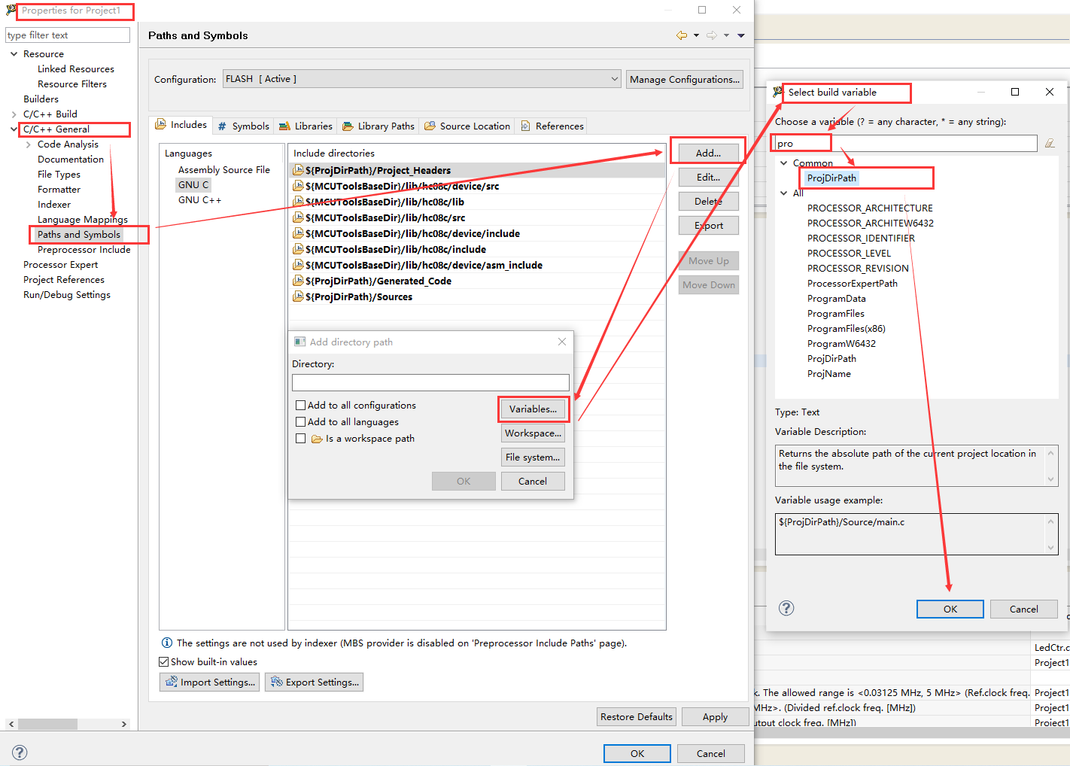This screenshot has height=766, width=1070.
Task: Select ProjDirPath under Common group
Action: click(x=831, y=178)
